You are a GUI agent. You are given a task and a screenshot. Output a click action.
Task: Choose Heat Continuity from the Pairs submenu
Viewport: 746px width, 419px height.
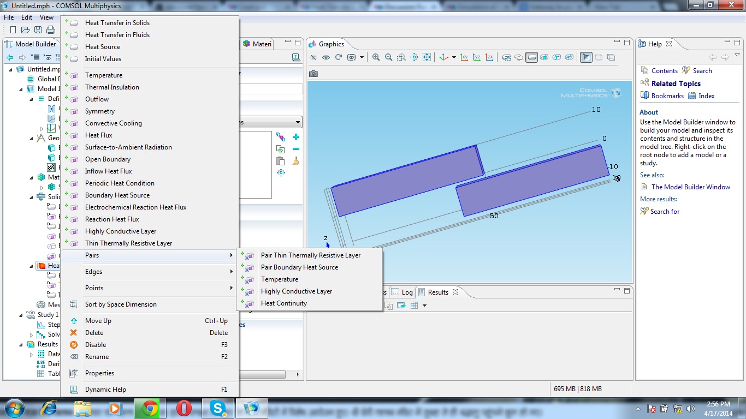[x=283, y=303]
